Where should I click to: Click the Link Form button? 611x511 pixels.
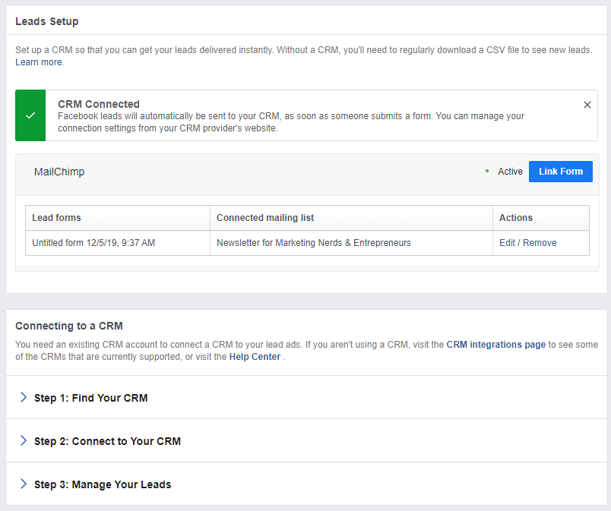click(x=560, y=172)
